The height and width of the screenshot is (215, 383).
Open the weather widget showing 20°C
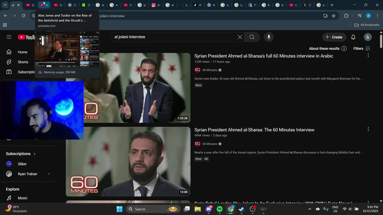click(x=16, y=209)
